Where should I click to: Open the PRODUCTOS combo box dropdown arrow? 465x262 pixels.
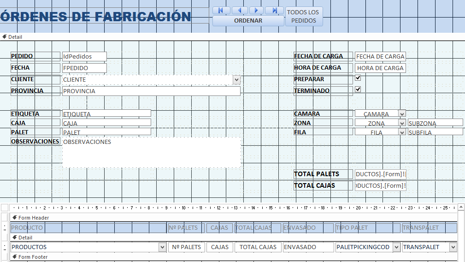point(162,247)
